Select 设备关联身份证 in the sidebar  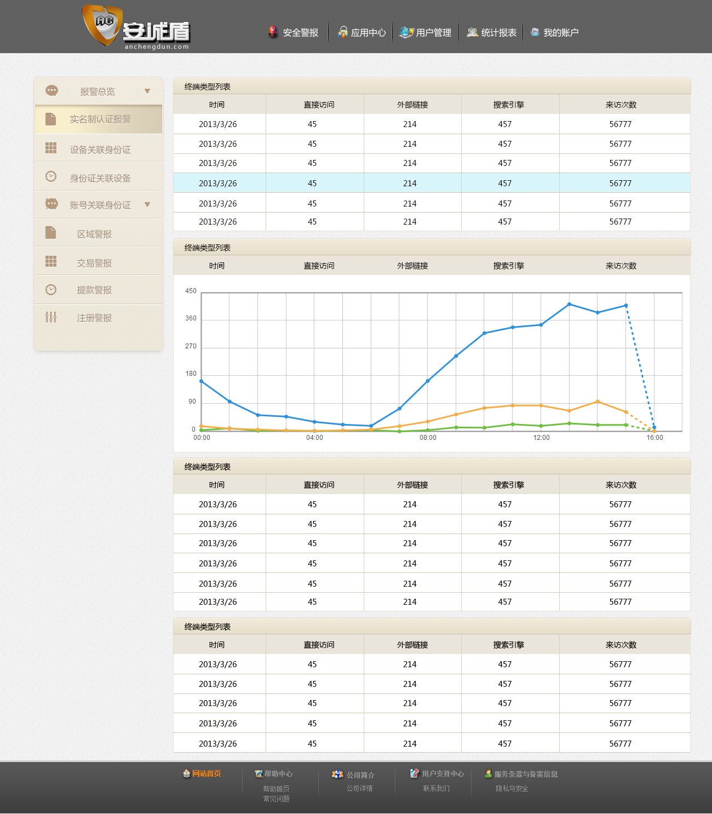pos(99,148)
